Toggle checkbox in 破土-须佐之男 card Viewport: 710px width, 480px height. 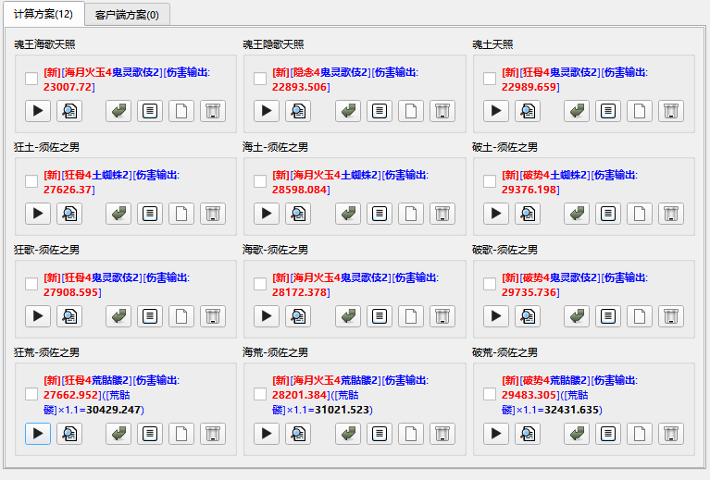coord(490,181)
